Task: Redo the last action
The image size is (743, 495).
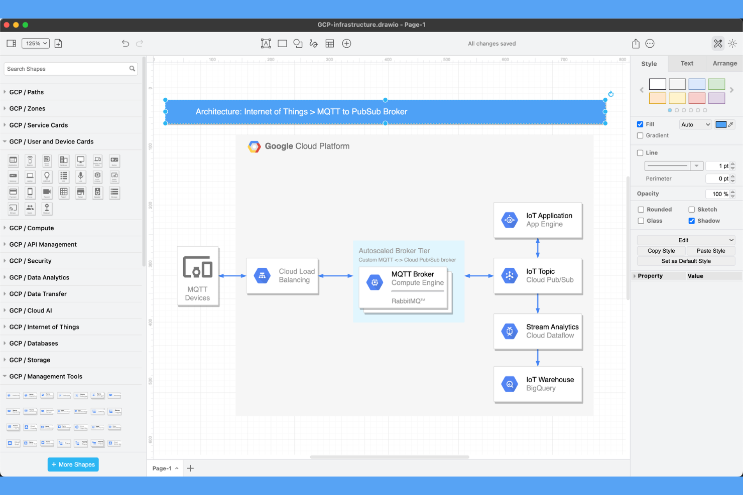Action: (140, 44)
